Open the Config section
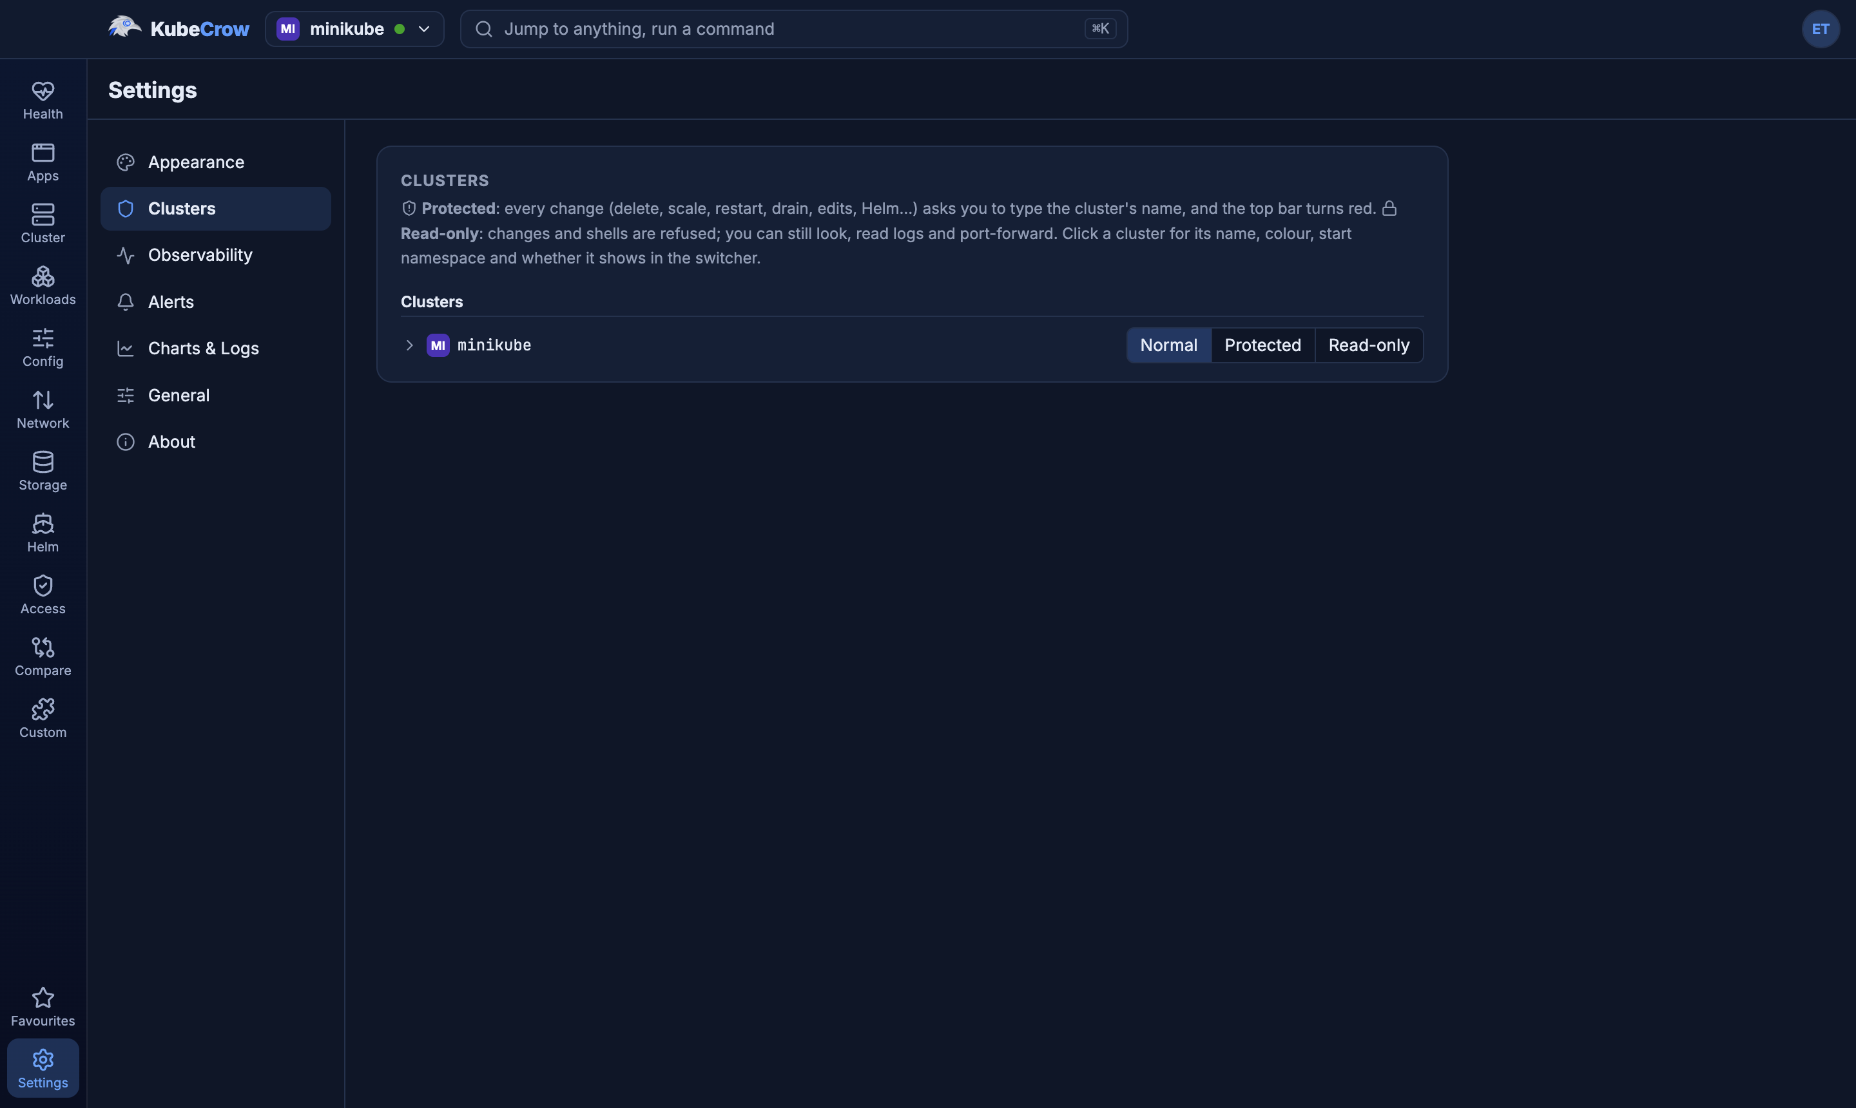Screen dimensions: 1856x1108 pos(43,349)
